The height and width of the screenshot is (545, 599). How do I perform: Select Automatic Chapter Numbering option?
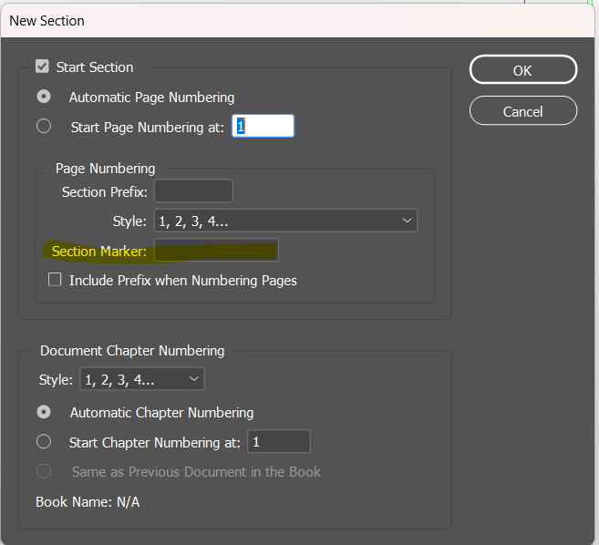tap(44, 412)
